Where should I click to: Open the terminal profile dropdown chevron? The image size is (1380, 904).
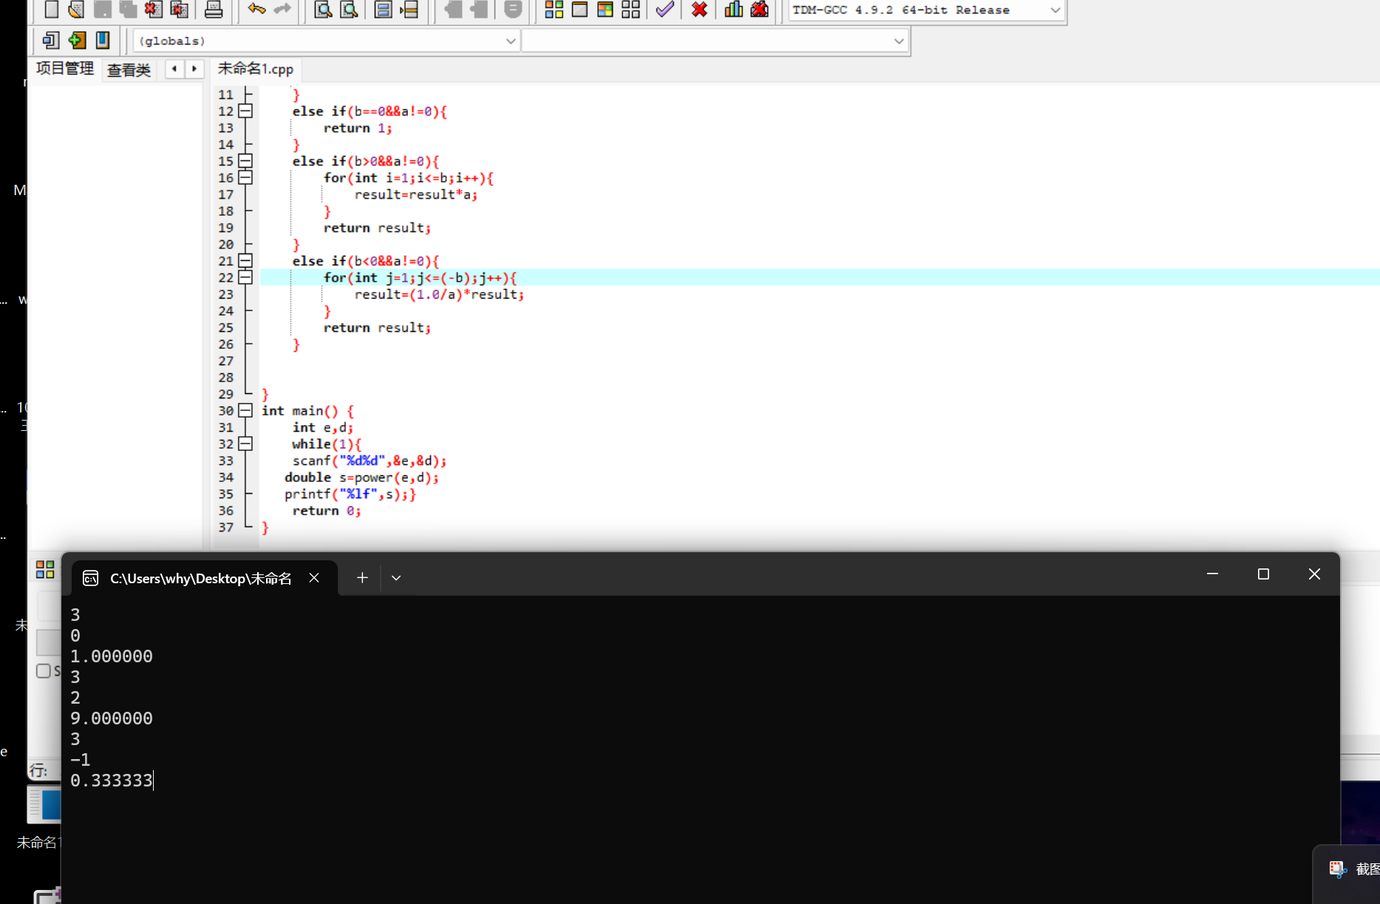(x=396, y=578)
